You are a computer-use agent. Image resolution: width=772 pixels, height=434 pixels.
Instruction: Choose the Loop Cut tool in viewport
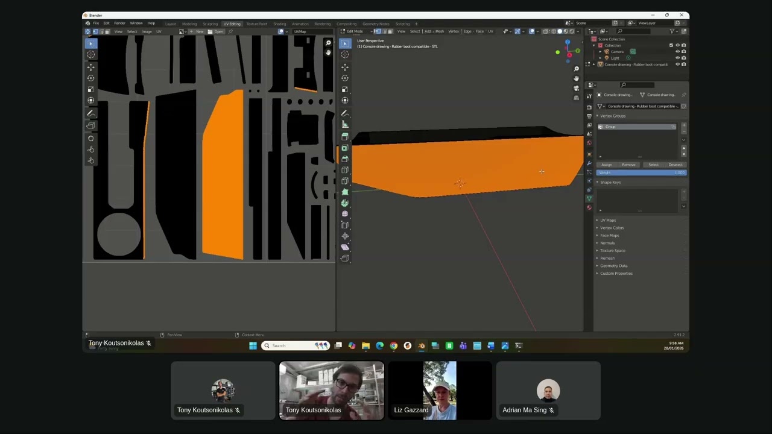point(345,169)
